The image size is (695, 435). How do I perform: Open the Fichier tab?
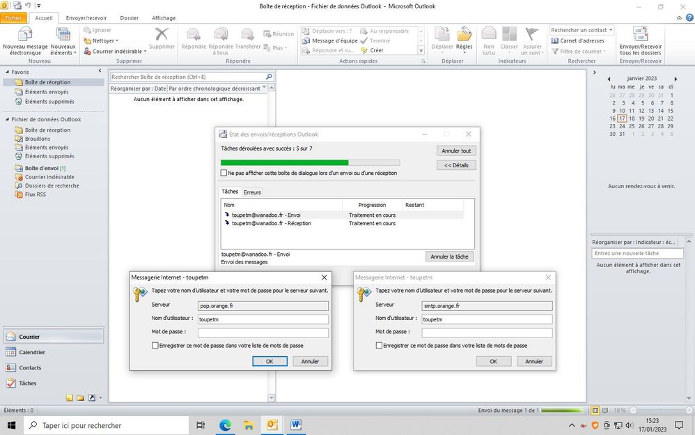click(x=14, y=17)
